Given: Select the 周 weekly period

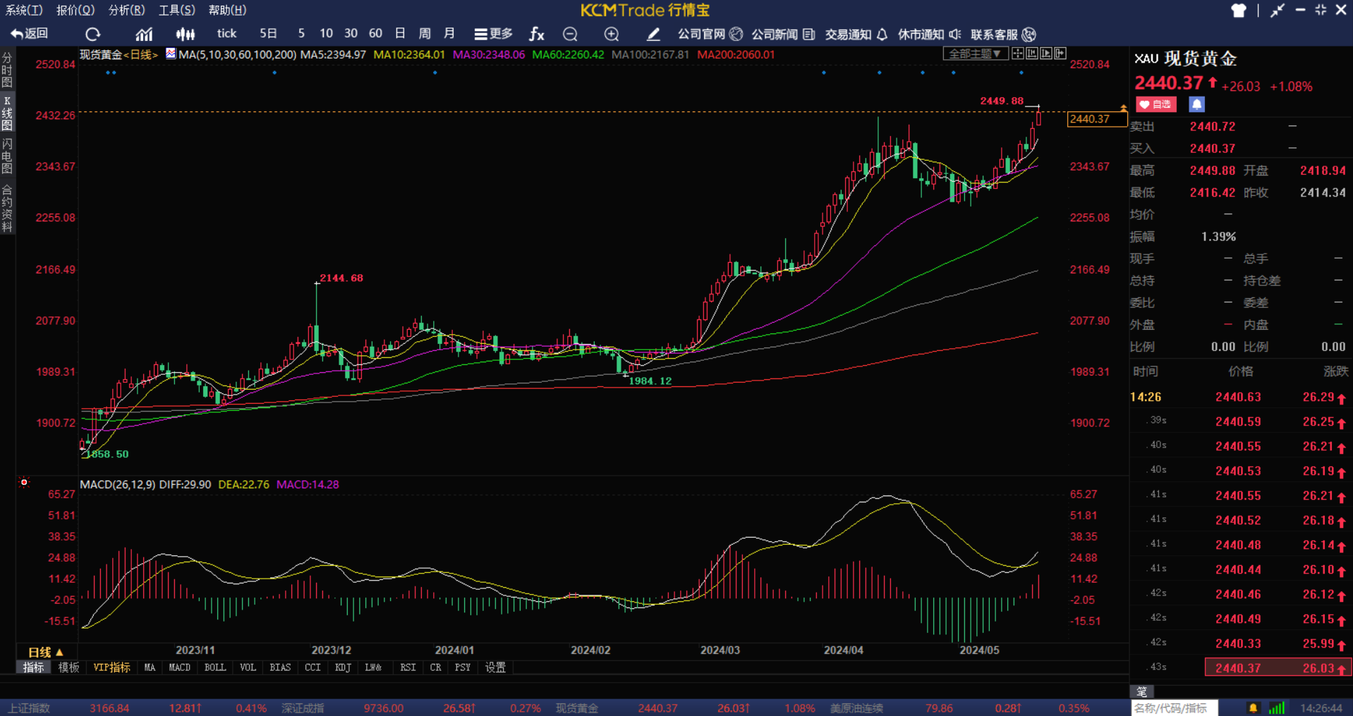Looking at the screenshot, I should (425, 34).
